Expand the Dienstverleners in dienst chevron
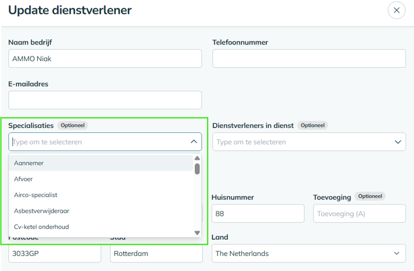 click(397, 142)
